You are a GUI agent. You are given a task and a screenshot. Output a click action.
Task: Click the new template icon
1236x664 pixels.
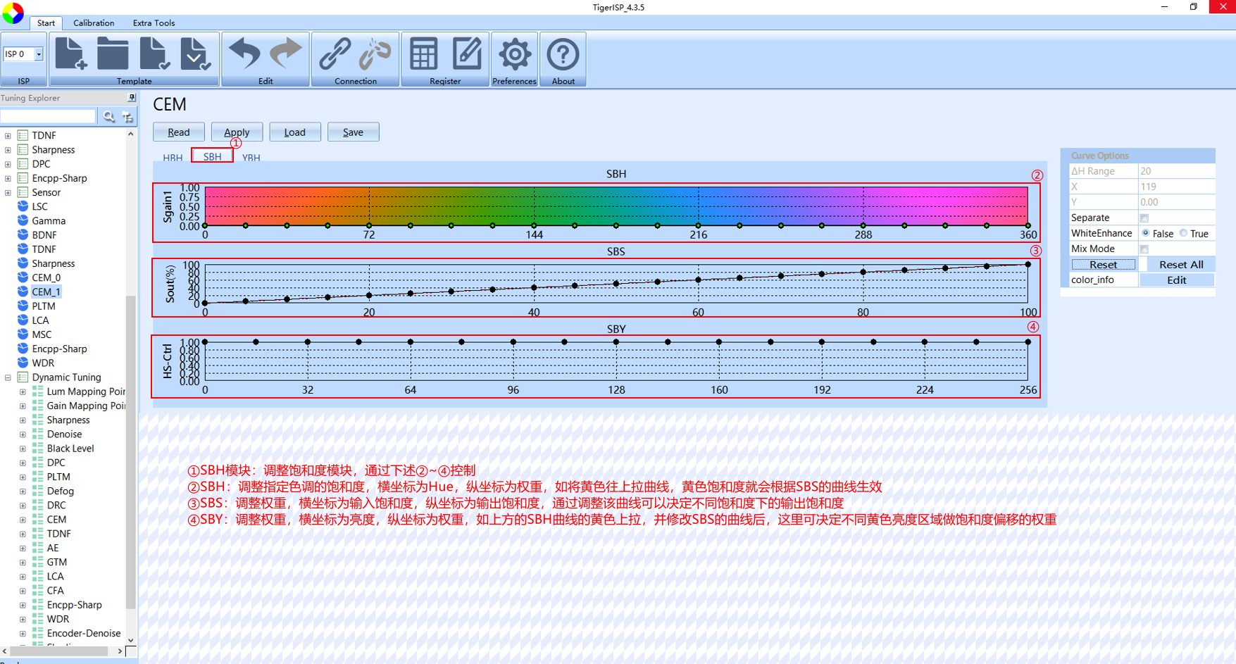click(70, 54)
